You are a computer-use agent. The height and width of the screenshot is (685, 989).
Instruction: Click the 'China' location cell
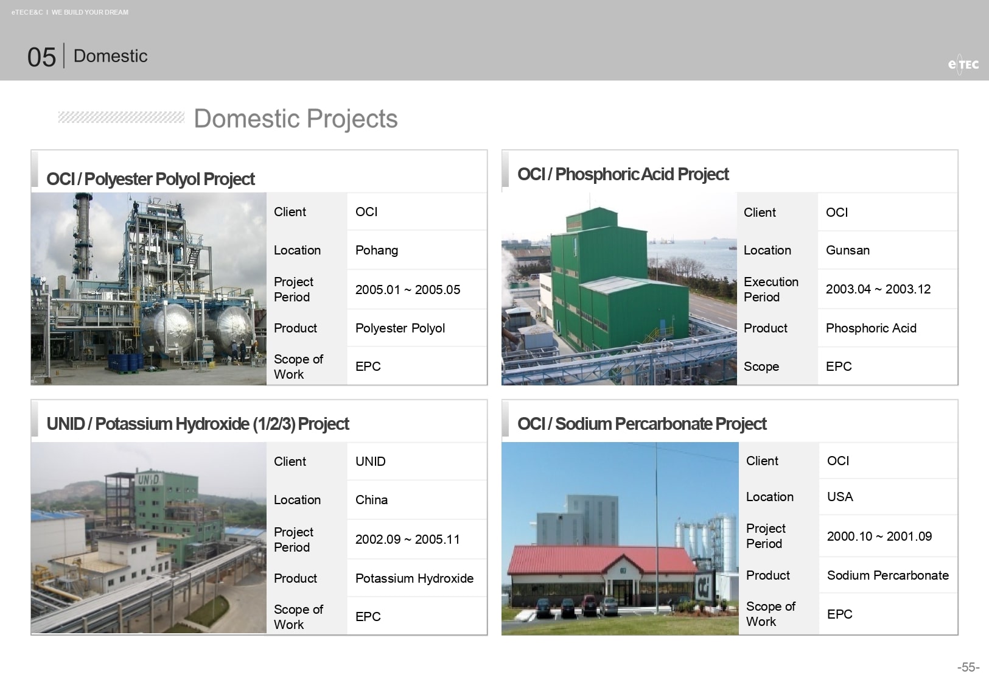(371, 500)
